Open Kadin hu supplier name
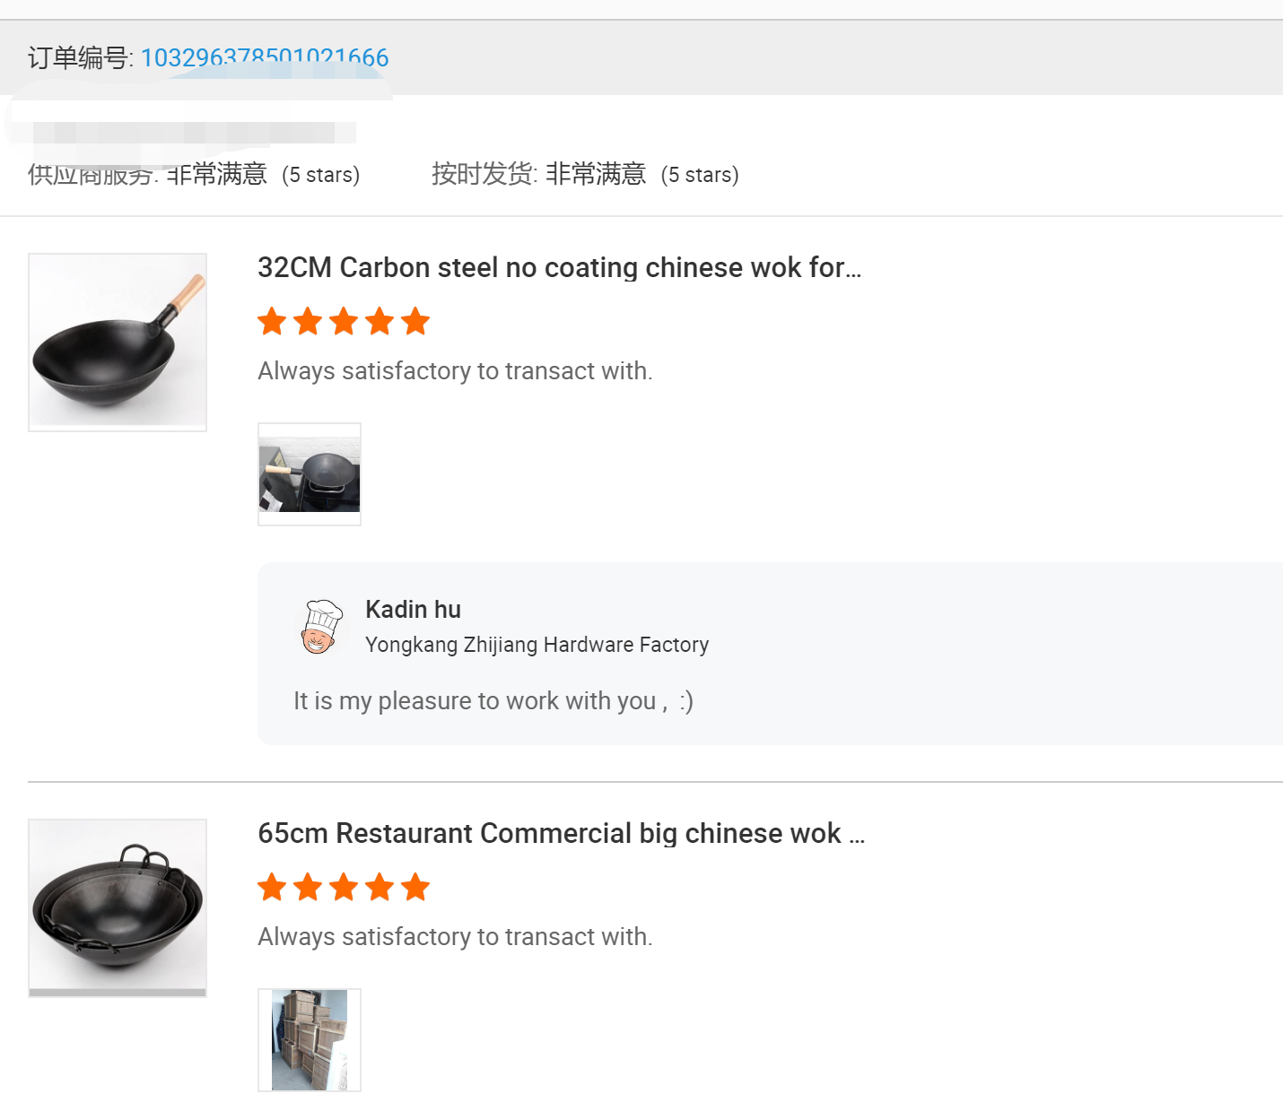The height and width of the screenshot is (1111, 1283). tap(413, 610)
